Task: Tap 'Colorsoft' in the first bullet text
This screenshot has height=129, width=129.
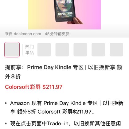Action: 49,111
